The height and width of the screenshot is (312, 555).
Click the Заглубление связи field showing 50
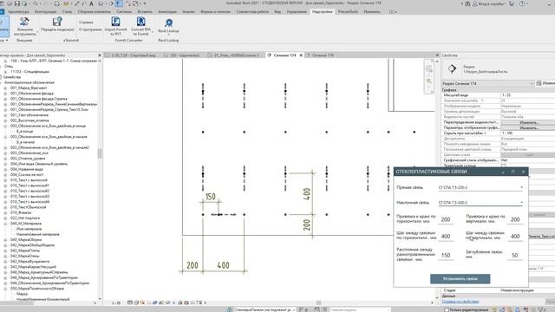515,256
